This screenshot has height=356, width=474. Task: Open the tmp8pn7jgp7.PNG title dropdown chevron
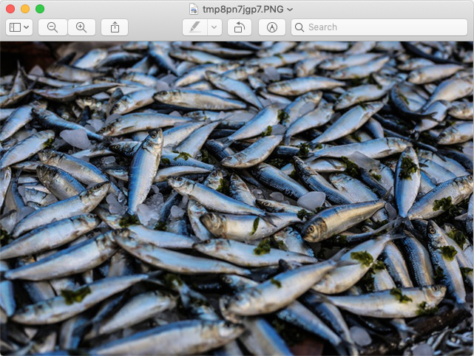tap(290, 10)
